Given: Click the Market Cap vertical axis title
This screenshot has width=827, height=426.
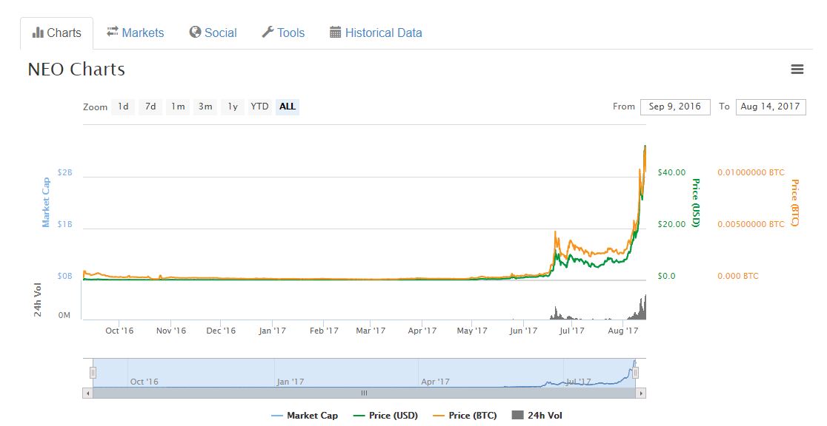Looking at the screenshot, I should click(46, 202).
